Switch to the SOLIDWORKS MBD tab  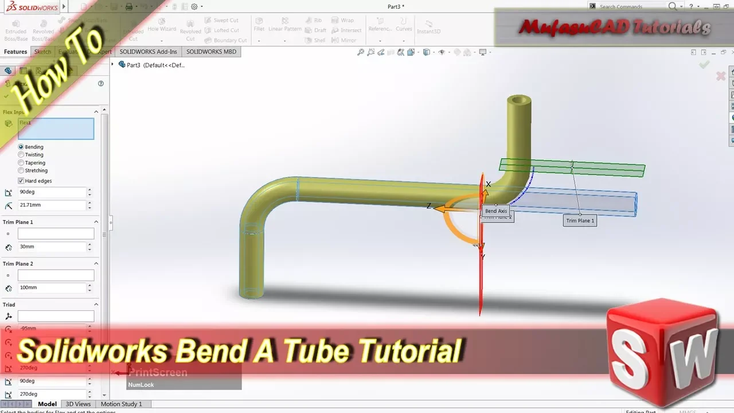tap(211, 52)
